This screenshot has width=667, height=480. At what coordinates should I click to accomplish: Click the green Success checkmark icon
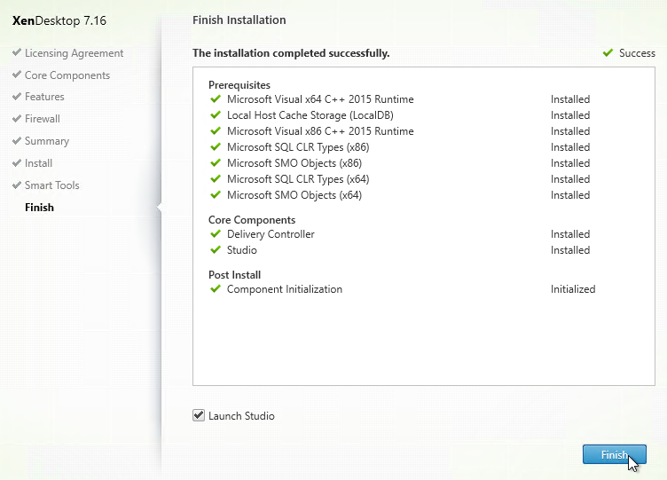[608, 52]
